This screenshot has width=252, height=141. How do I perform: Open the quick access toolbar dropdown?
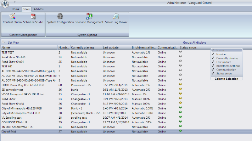[x=15, y=2]
